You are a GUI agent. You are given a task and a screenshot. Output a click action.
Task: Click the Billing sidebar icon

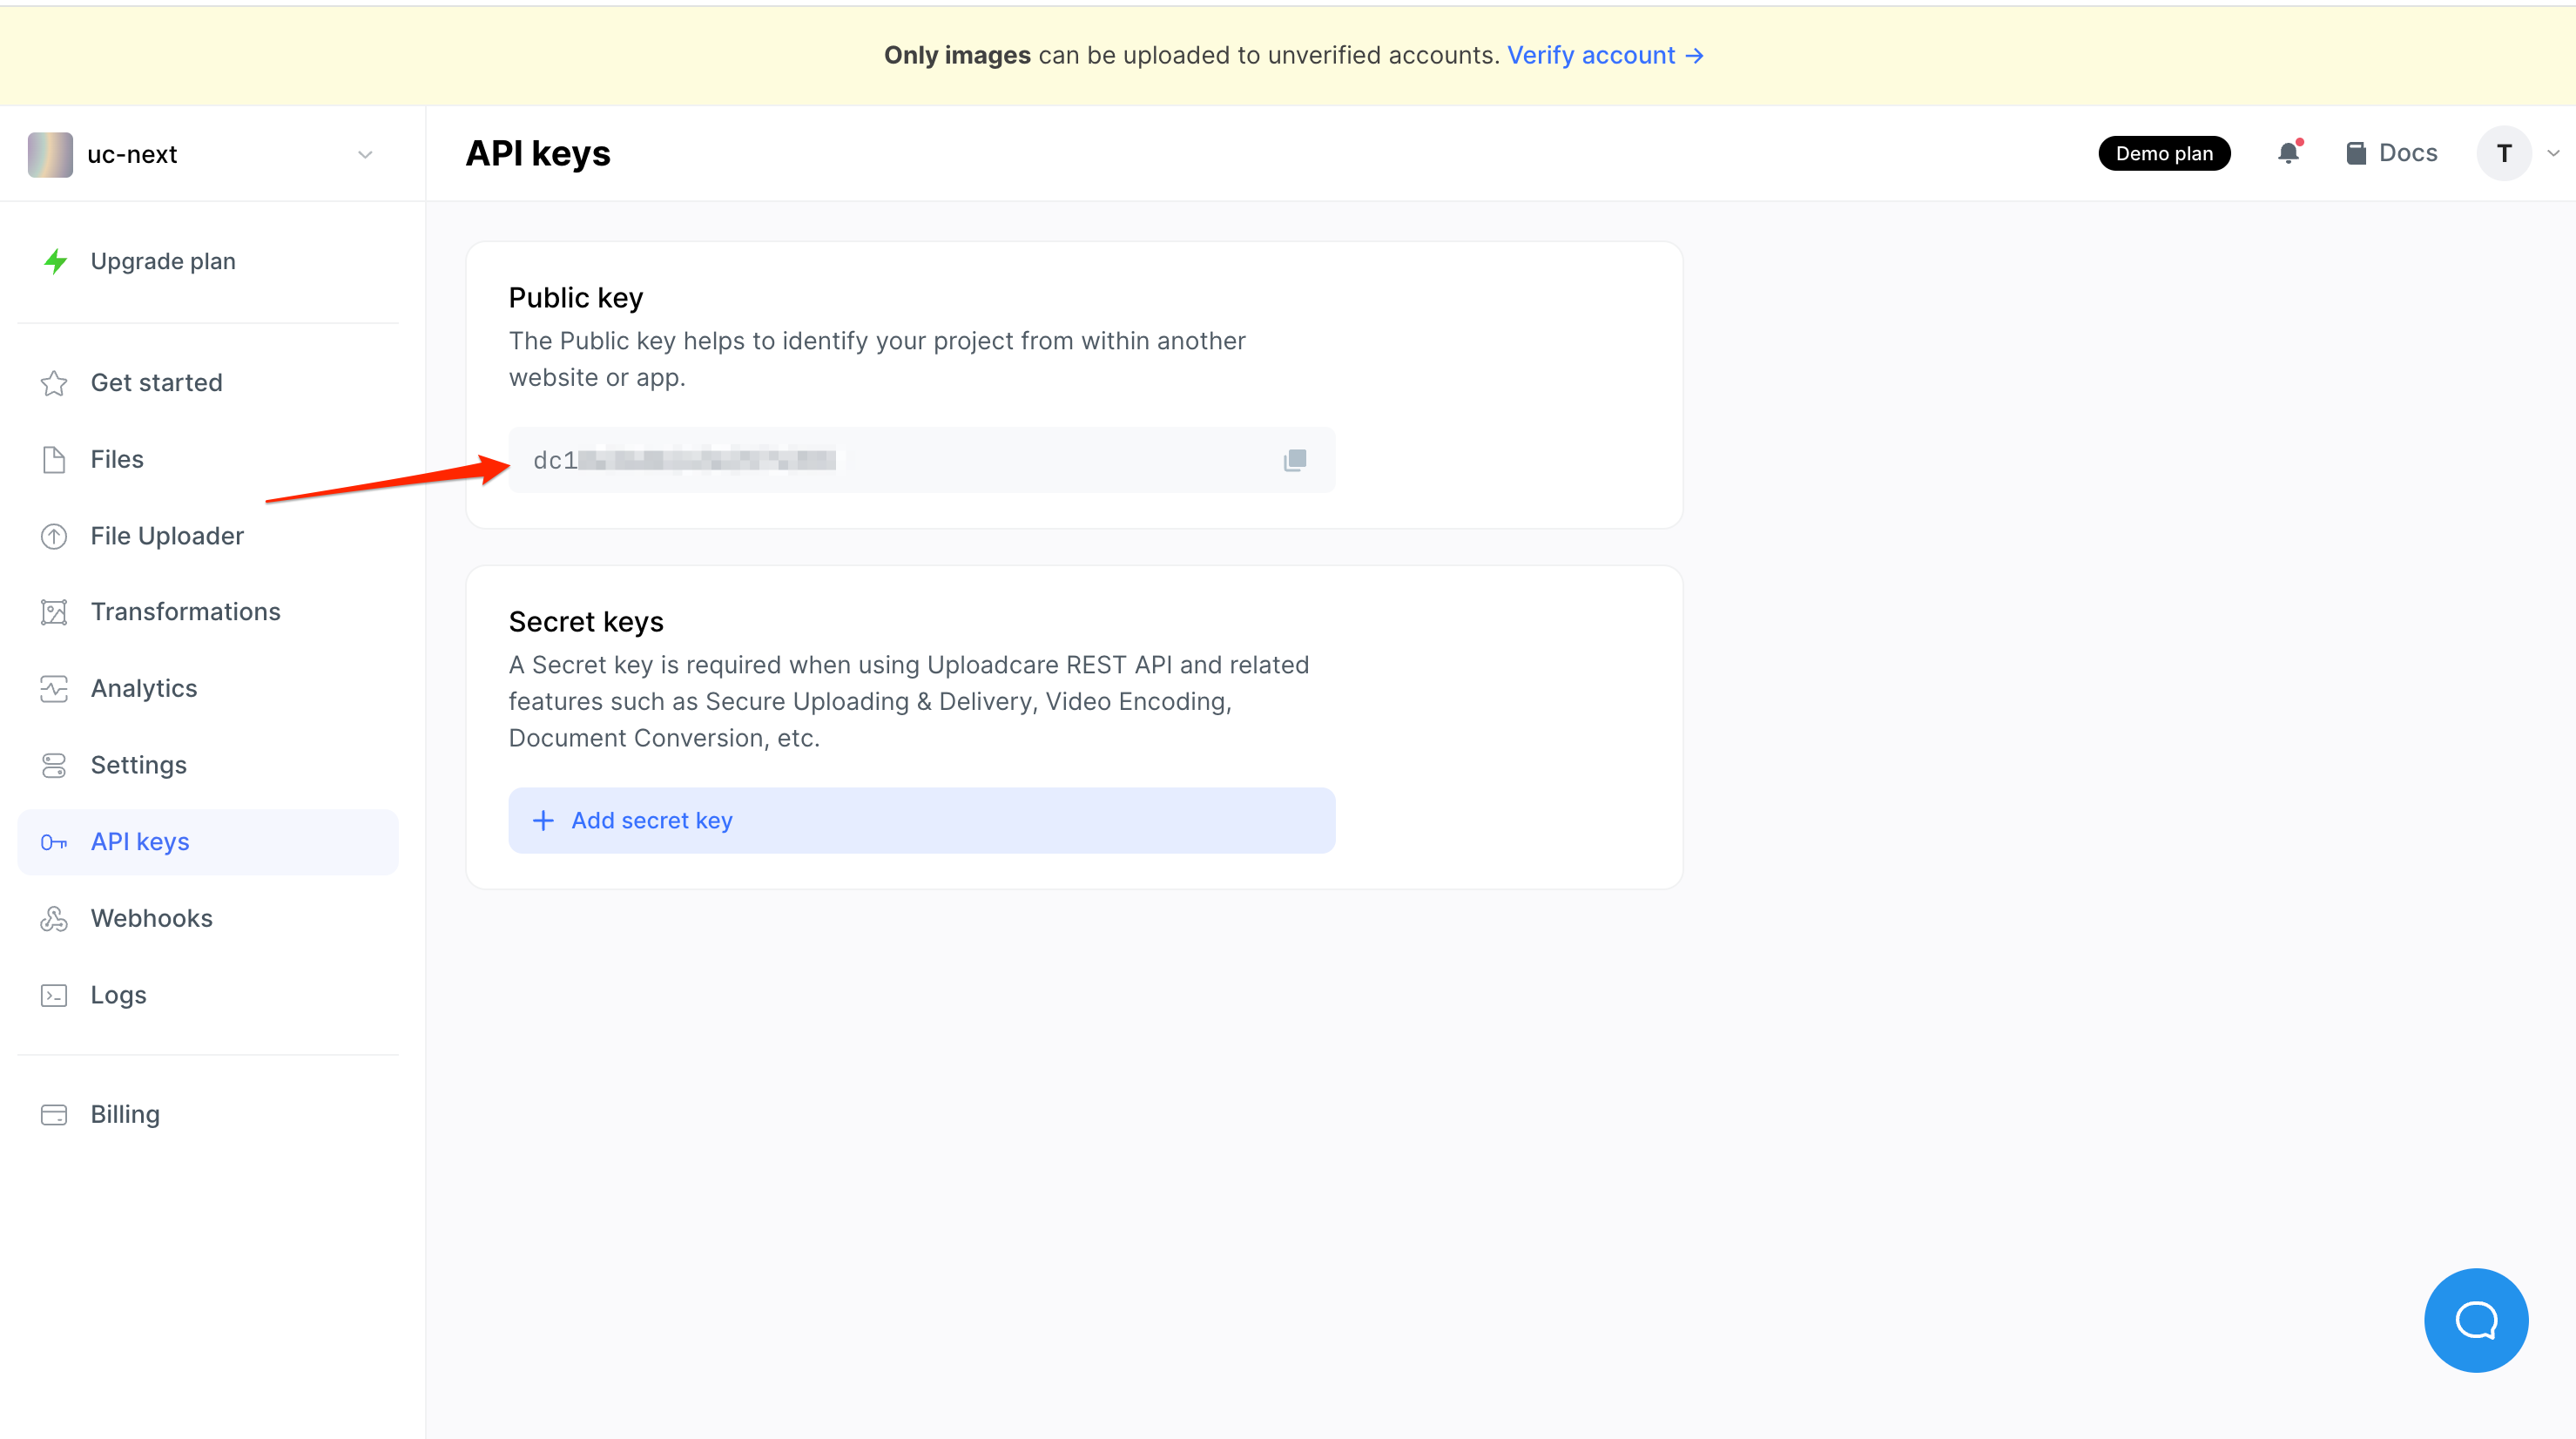click(55, 1113)
